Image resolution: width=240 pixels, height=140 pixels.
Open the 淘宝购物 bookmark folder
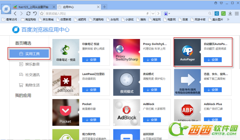(x=29, y=20)
